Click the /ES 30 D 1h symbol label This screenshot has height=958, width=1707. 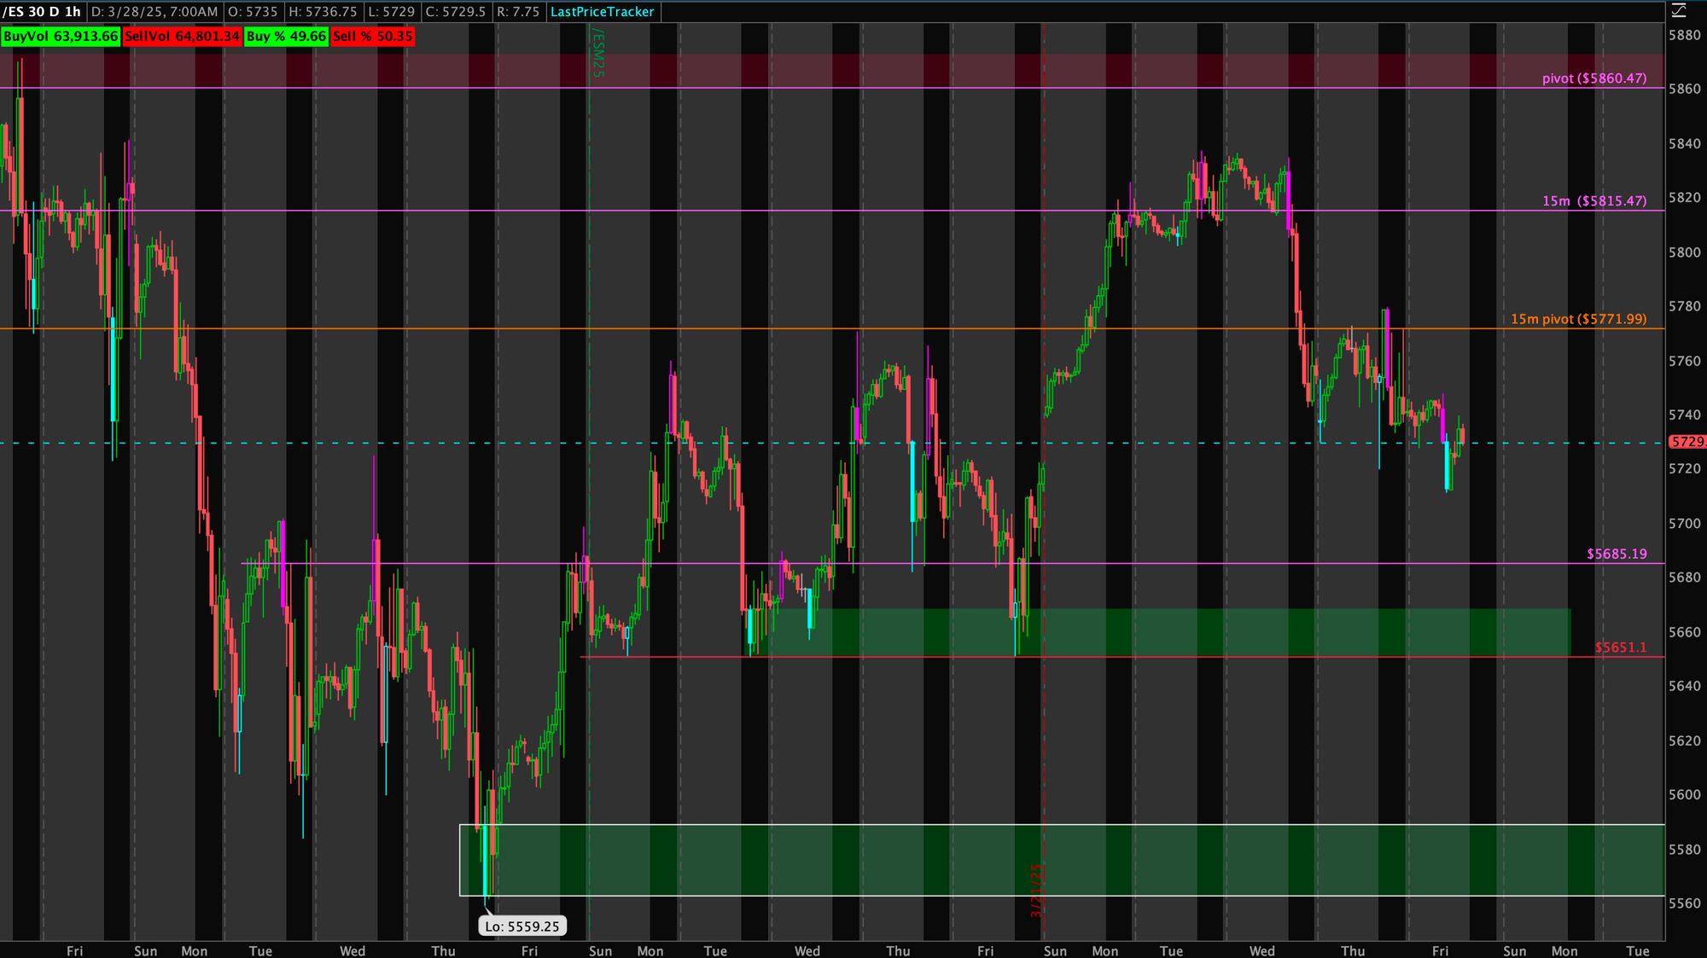(43, 12)
